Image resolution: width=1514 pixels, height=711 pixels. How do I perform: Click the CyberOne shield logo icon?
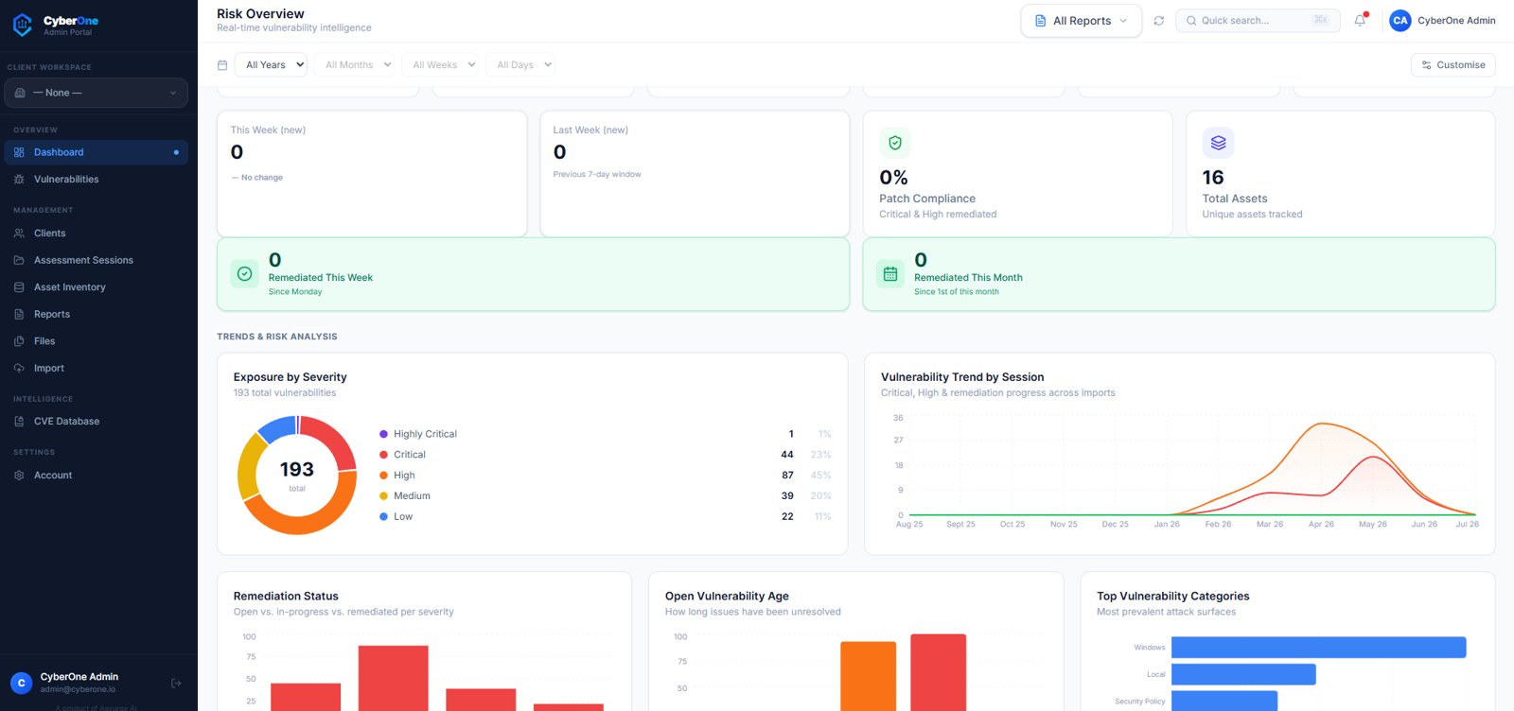(x=22, y=25)
